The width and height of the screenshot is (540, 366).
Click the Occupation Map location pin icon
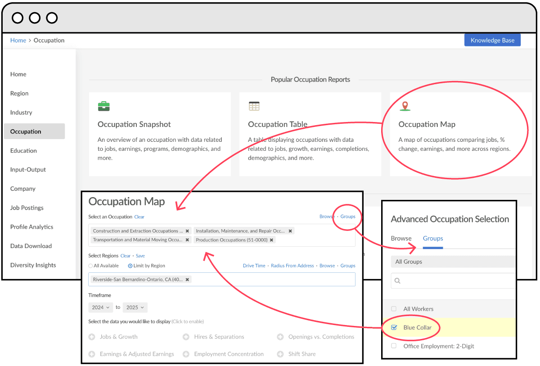point(405,106)
